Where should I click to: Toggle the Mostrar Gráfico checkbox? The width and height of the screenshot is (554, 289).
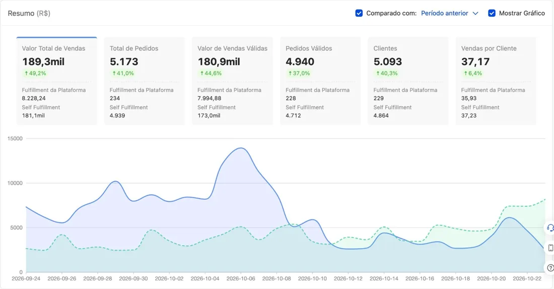(492, 13)
